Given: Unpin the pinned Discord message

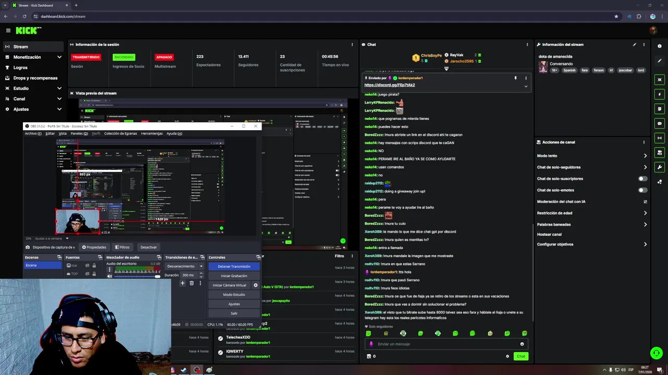Looking at the screenshot, I should click(x=515, y=78).
